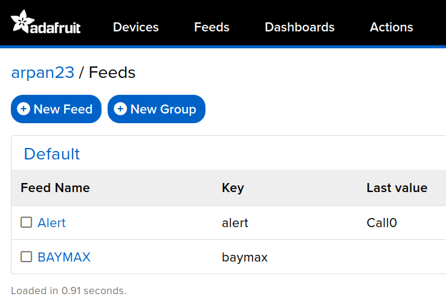Open the Actions navigation item

(391, 27)
